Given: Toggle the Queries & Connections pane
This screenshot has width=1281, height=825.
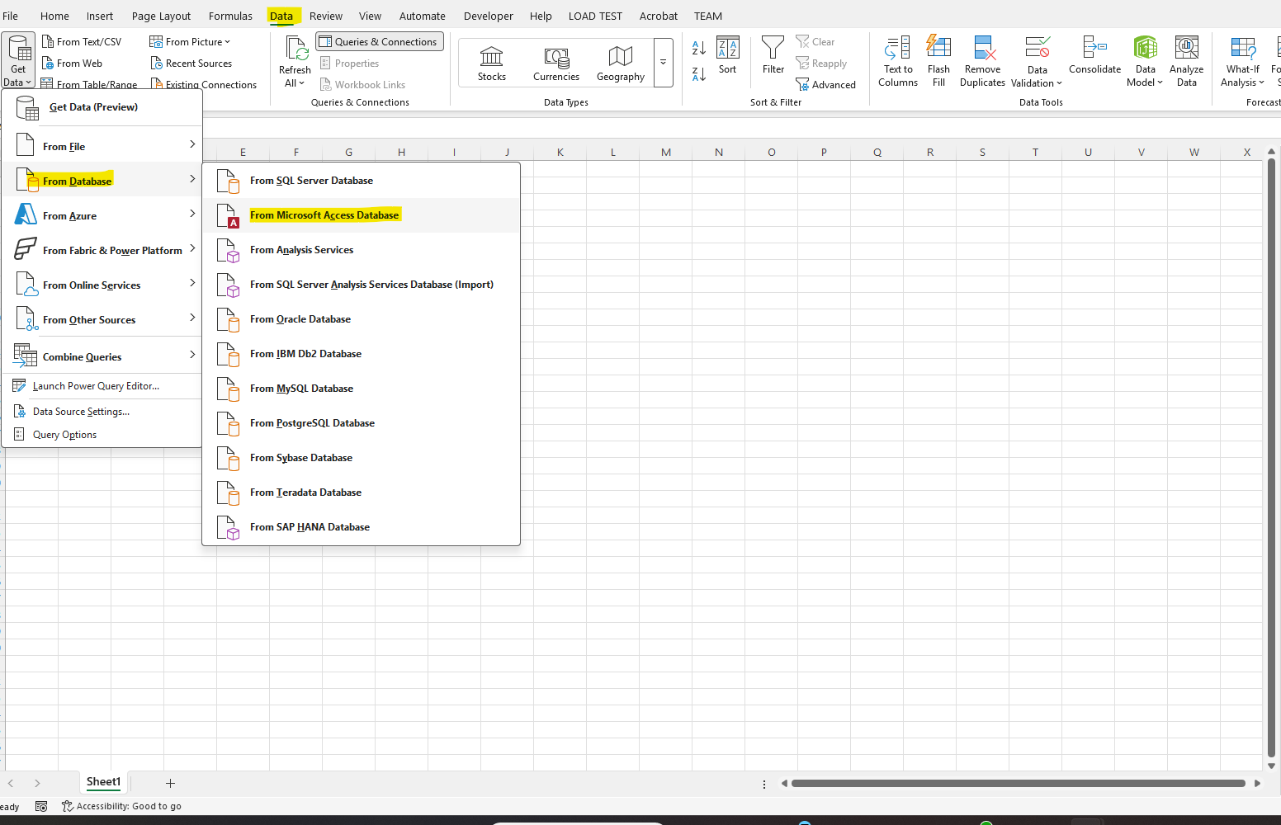Looking at the screenshot, I should point(380,42).
